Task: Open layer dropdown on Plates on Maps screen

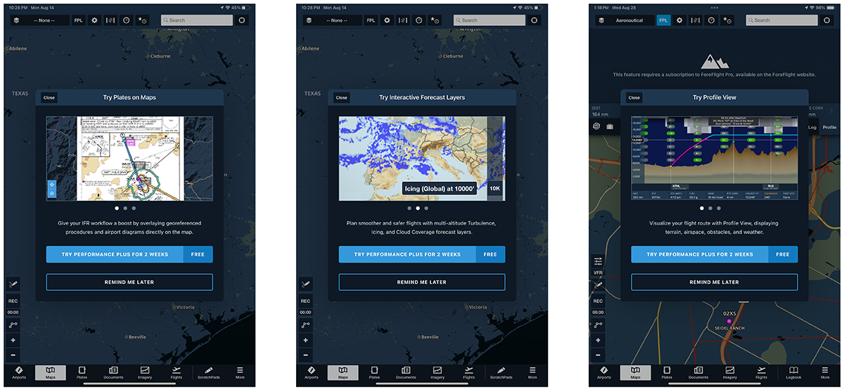Action: pos(39,20)
